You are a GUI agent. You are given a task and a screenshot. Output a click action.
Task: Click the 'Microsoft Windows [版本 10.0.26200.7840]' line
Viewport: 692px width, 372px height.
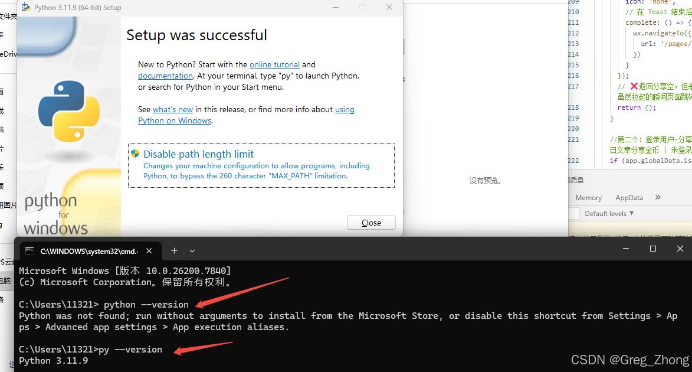125,271
